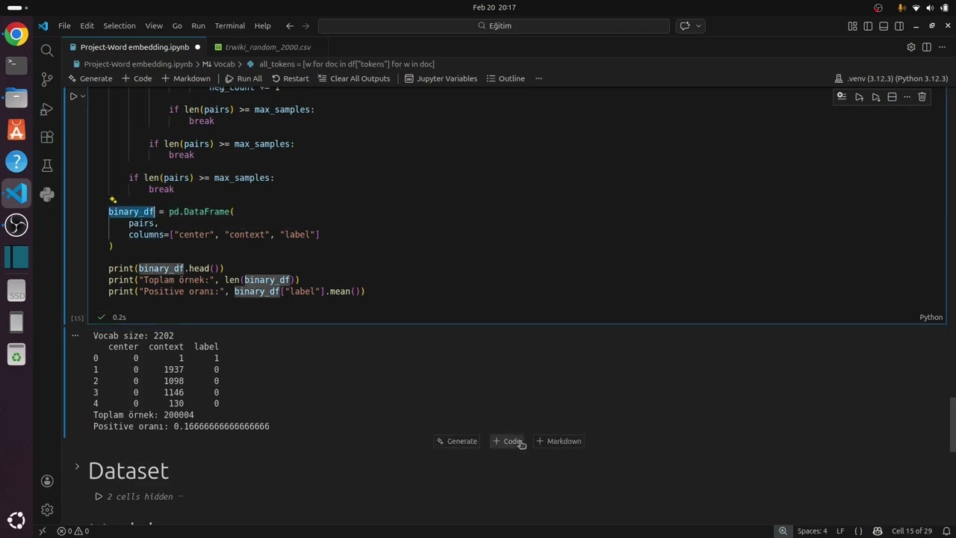Open the all_tokens breadcrumb symbol
This screenshot has width=956, height=538.
(x=341, y=64)
